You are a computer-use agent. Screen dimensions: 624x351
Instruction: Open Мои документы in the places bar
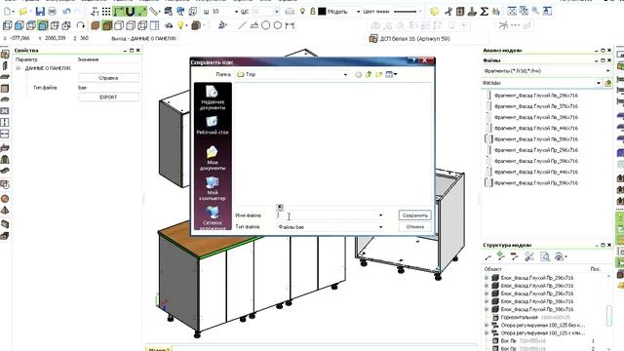(x=213, y=158)
